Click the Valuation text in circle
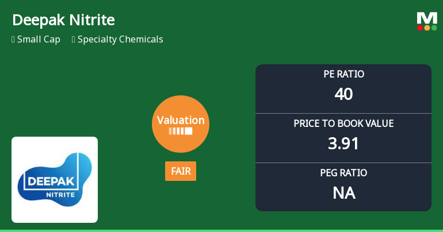This screenshot has width=443, height=232. [181, 120]
